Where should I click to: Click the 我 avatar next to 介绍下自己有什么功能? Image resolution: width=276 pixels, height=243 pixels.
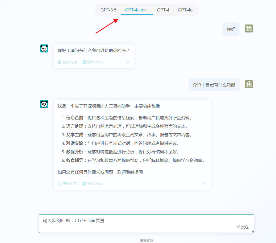[249, 84]
